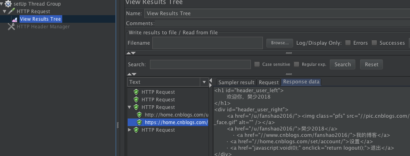Click success shield icon beside http://home.cnblogs.com/u
This screenshot has width=410, height=156.
[x=139, y=115]
